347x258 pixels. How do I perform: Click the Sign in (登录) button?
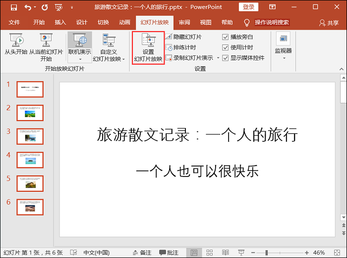coord(249,7)
